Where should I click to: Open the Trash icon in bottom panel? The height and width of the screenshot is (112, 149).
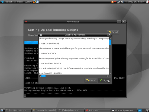click(x=147, y=110)
